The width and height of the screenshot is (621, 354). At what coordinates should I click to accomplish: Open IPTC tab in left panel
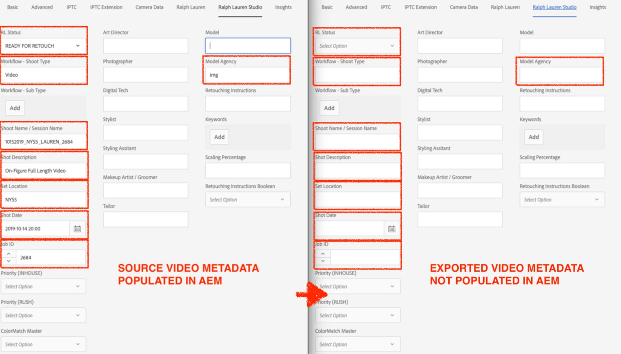pos(71,7)
